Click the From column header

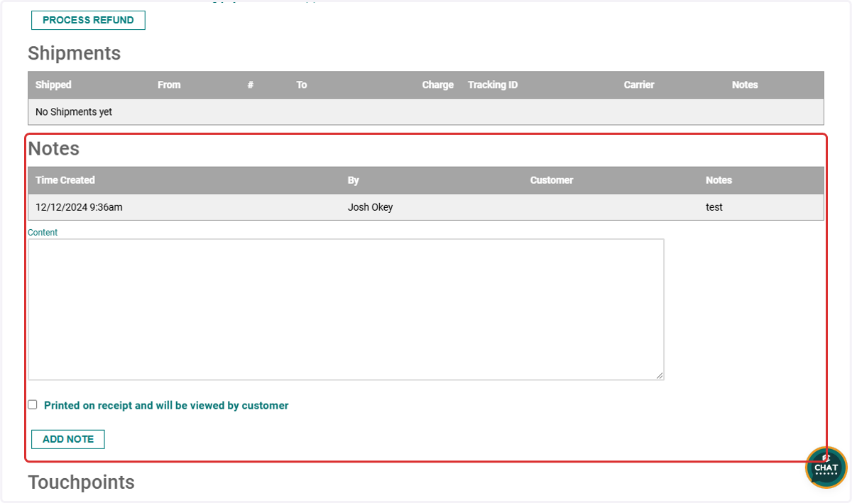169,84
